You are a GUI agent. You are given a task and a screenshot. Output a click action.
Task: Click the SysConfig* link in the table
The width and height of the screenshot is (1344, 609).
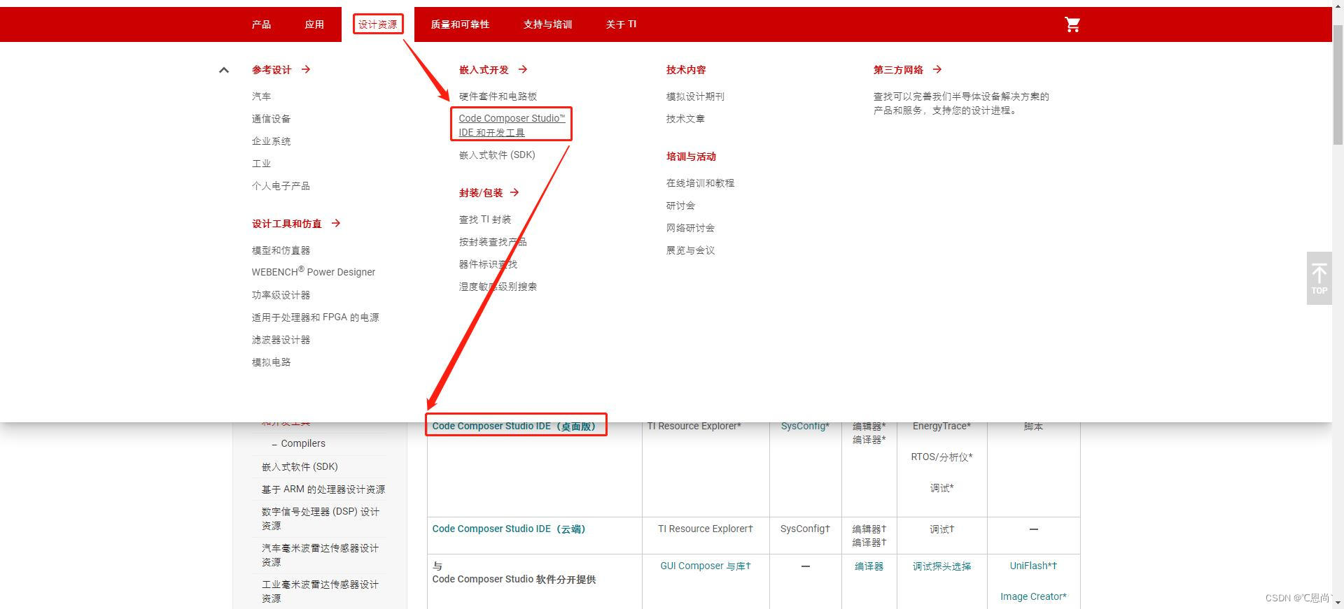coord(805,426)
